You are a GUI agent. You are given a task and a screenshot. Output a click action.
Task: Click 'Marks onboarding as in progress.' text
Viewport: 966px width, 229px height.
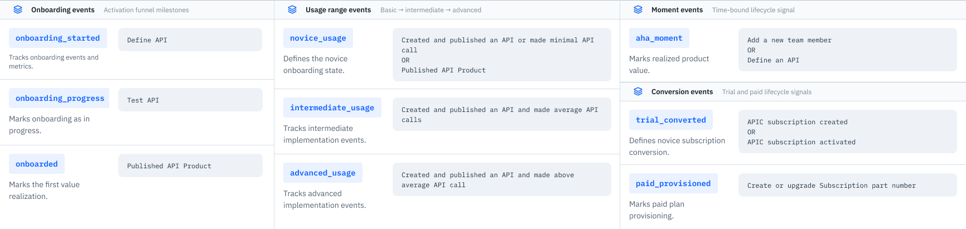[49, 125]
